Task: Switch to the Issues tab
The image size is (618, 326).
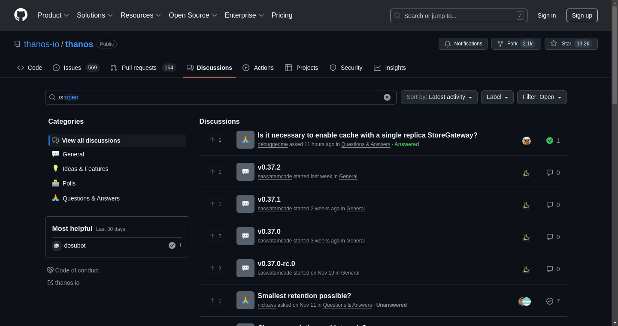Action: (76, 68)
